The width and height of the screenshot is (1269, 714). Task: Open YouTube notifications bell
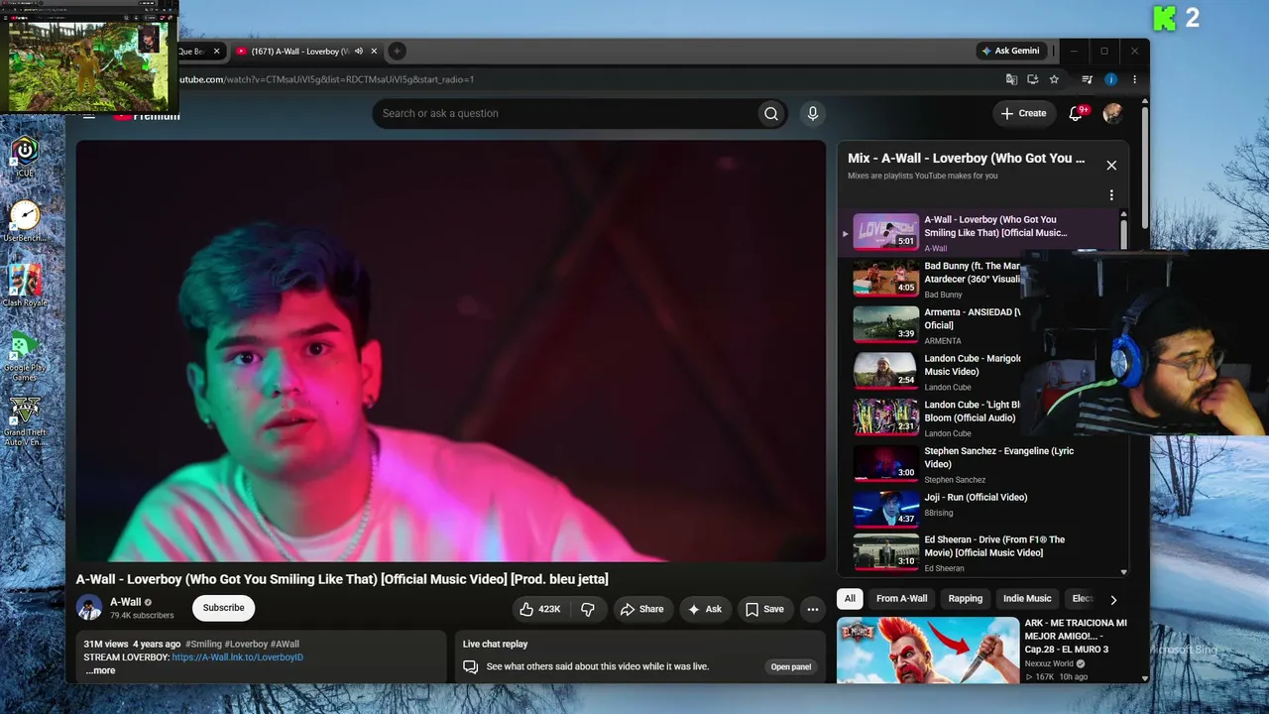click(x=1076, y=113)
